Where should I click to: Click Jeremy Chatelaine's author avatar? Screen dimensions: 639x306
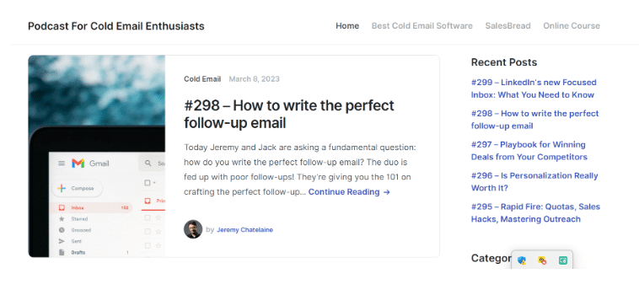tap(193, 229)
